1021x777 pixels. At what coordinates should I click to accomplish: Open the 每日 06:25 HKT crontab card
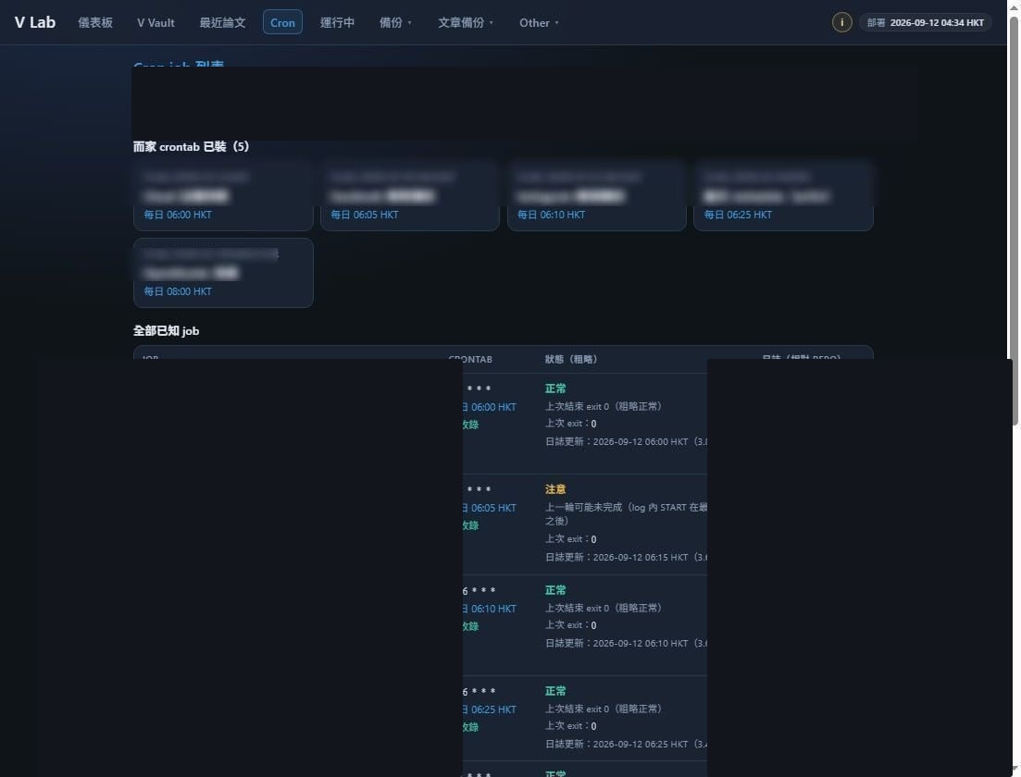(783, 195)
